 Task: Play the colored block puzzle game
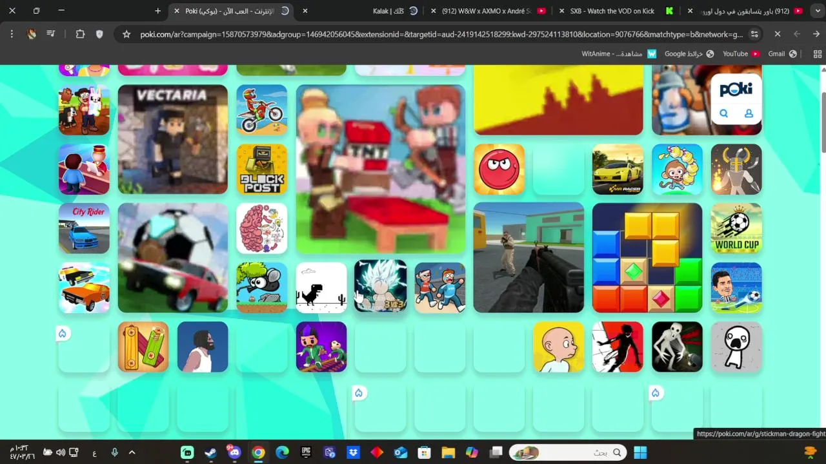coord(647,258)
